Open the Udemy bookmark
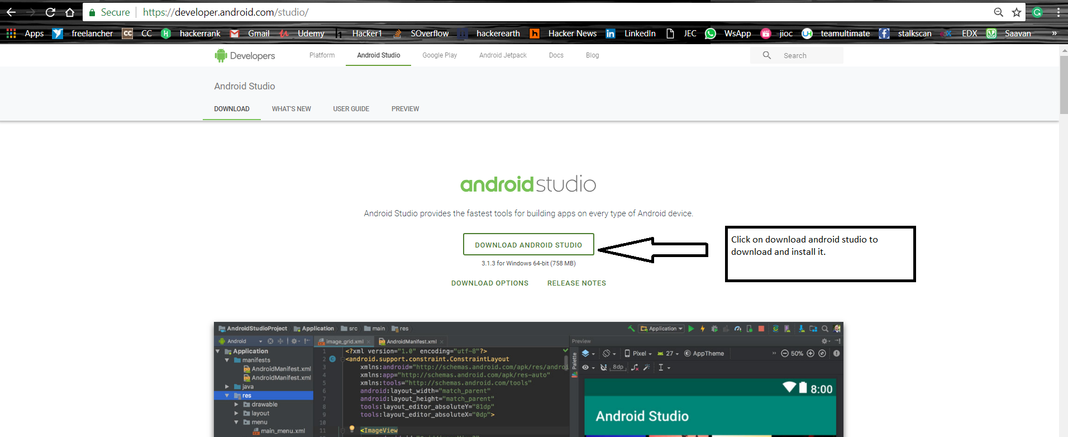This screenshot has height=437, width=1068. pos(302,34)
